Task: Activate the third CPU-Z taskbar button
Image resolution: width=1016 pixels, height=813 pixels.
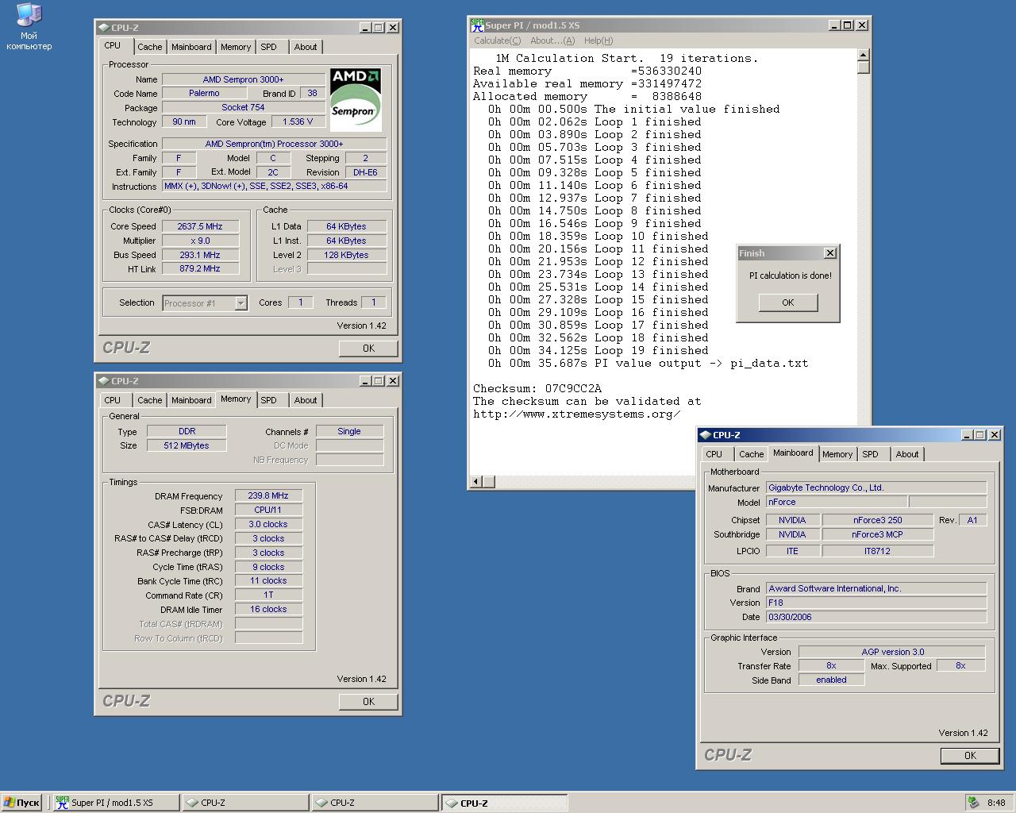Action: 504,803
